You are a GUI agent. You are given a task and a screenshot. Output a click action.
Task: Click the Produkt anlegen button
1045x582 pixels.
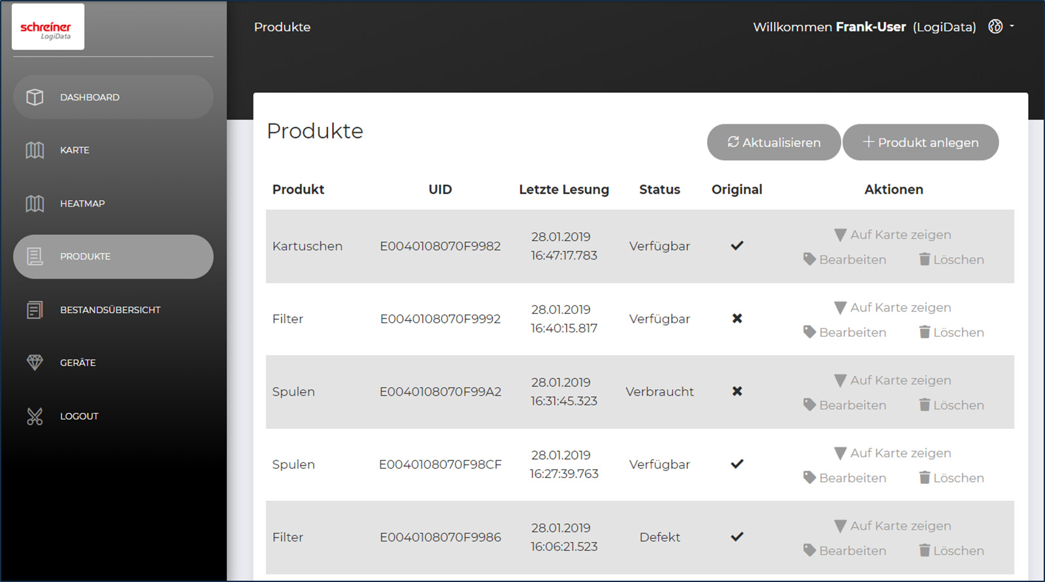pyautogui.click(x=921, y=143)
